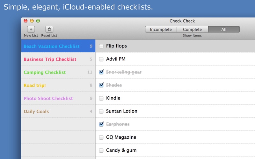Select the All items segment
This screenshot has height=159, width=255.
pos(224,29)
